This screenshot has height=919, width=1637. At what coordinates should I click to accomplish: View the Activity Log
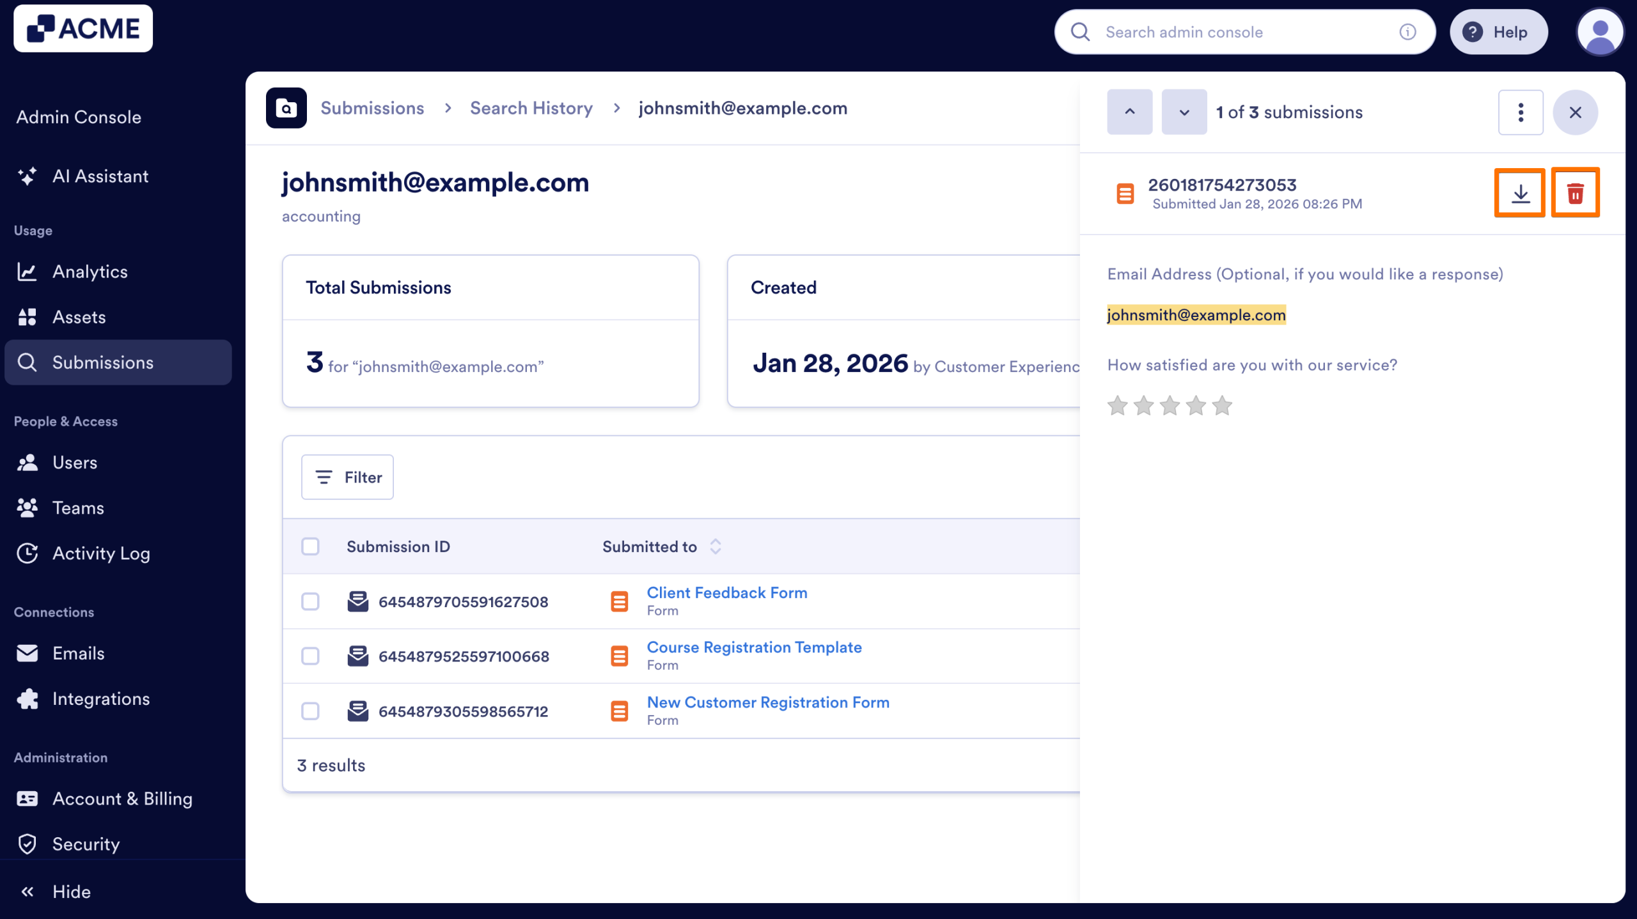(101, 553)
